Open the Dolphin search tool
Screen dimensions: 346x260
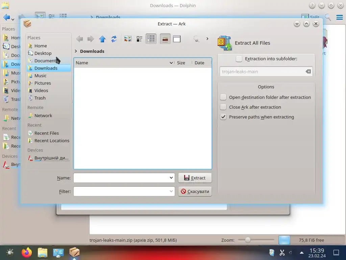(x=328, y=17)
